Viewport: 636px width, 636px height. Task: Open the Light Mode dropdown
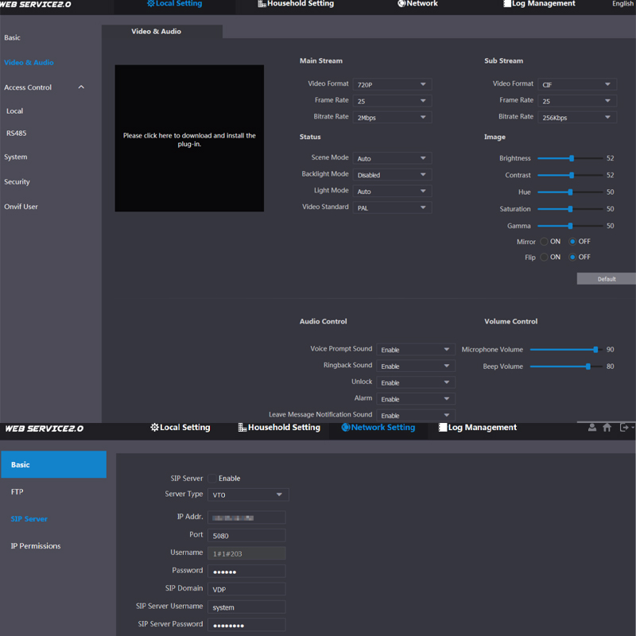click(x=392, y=192)
